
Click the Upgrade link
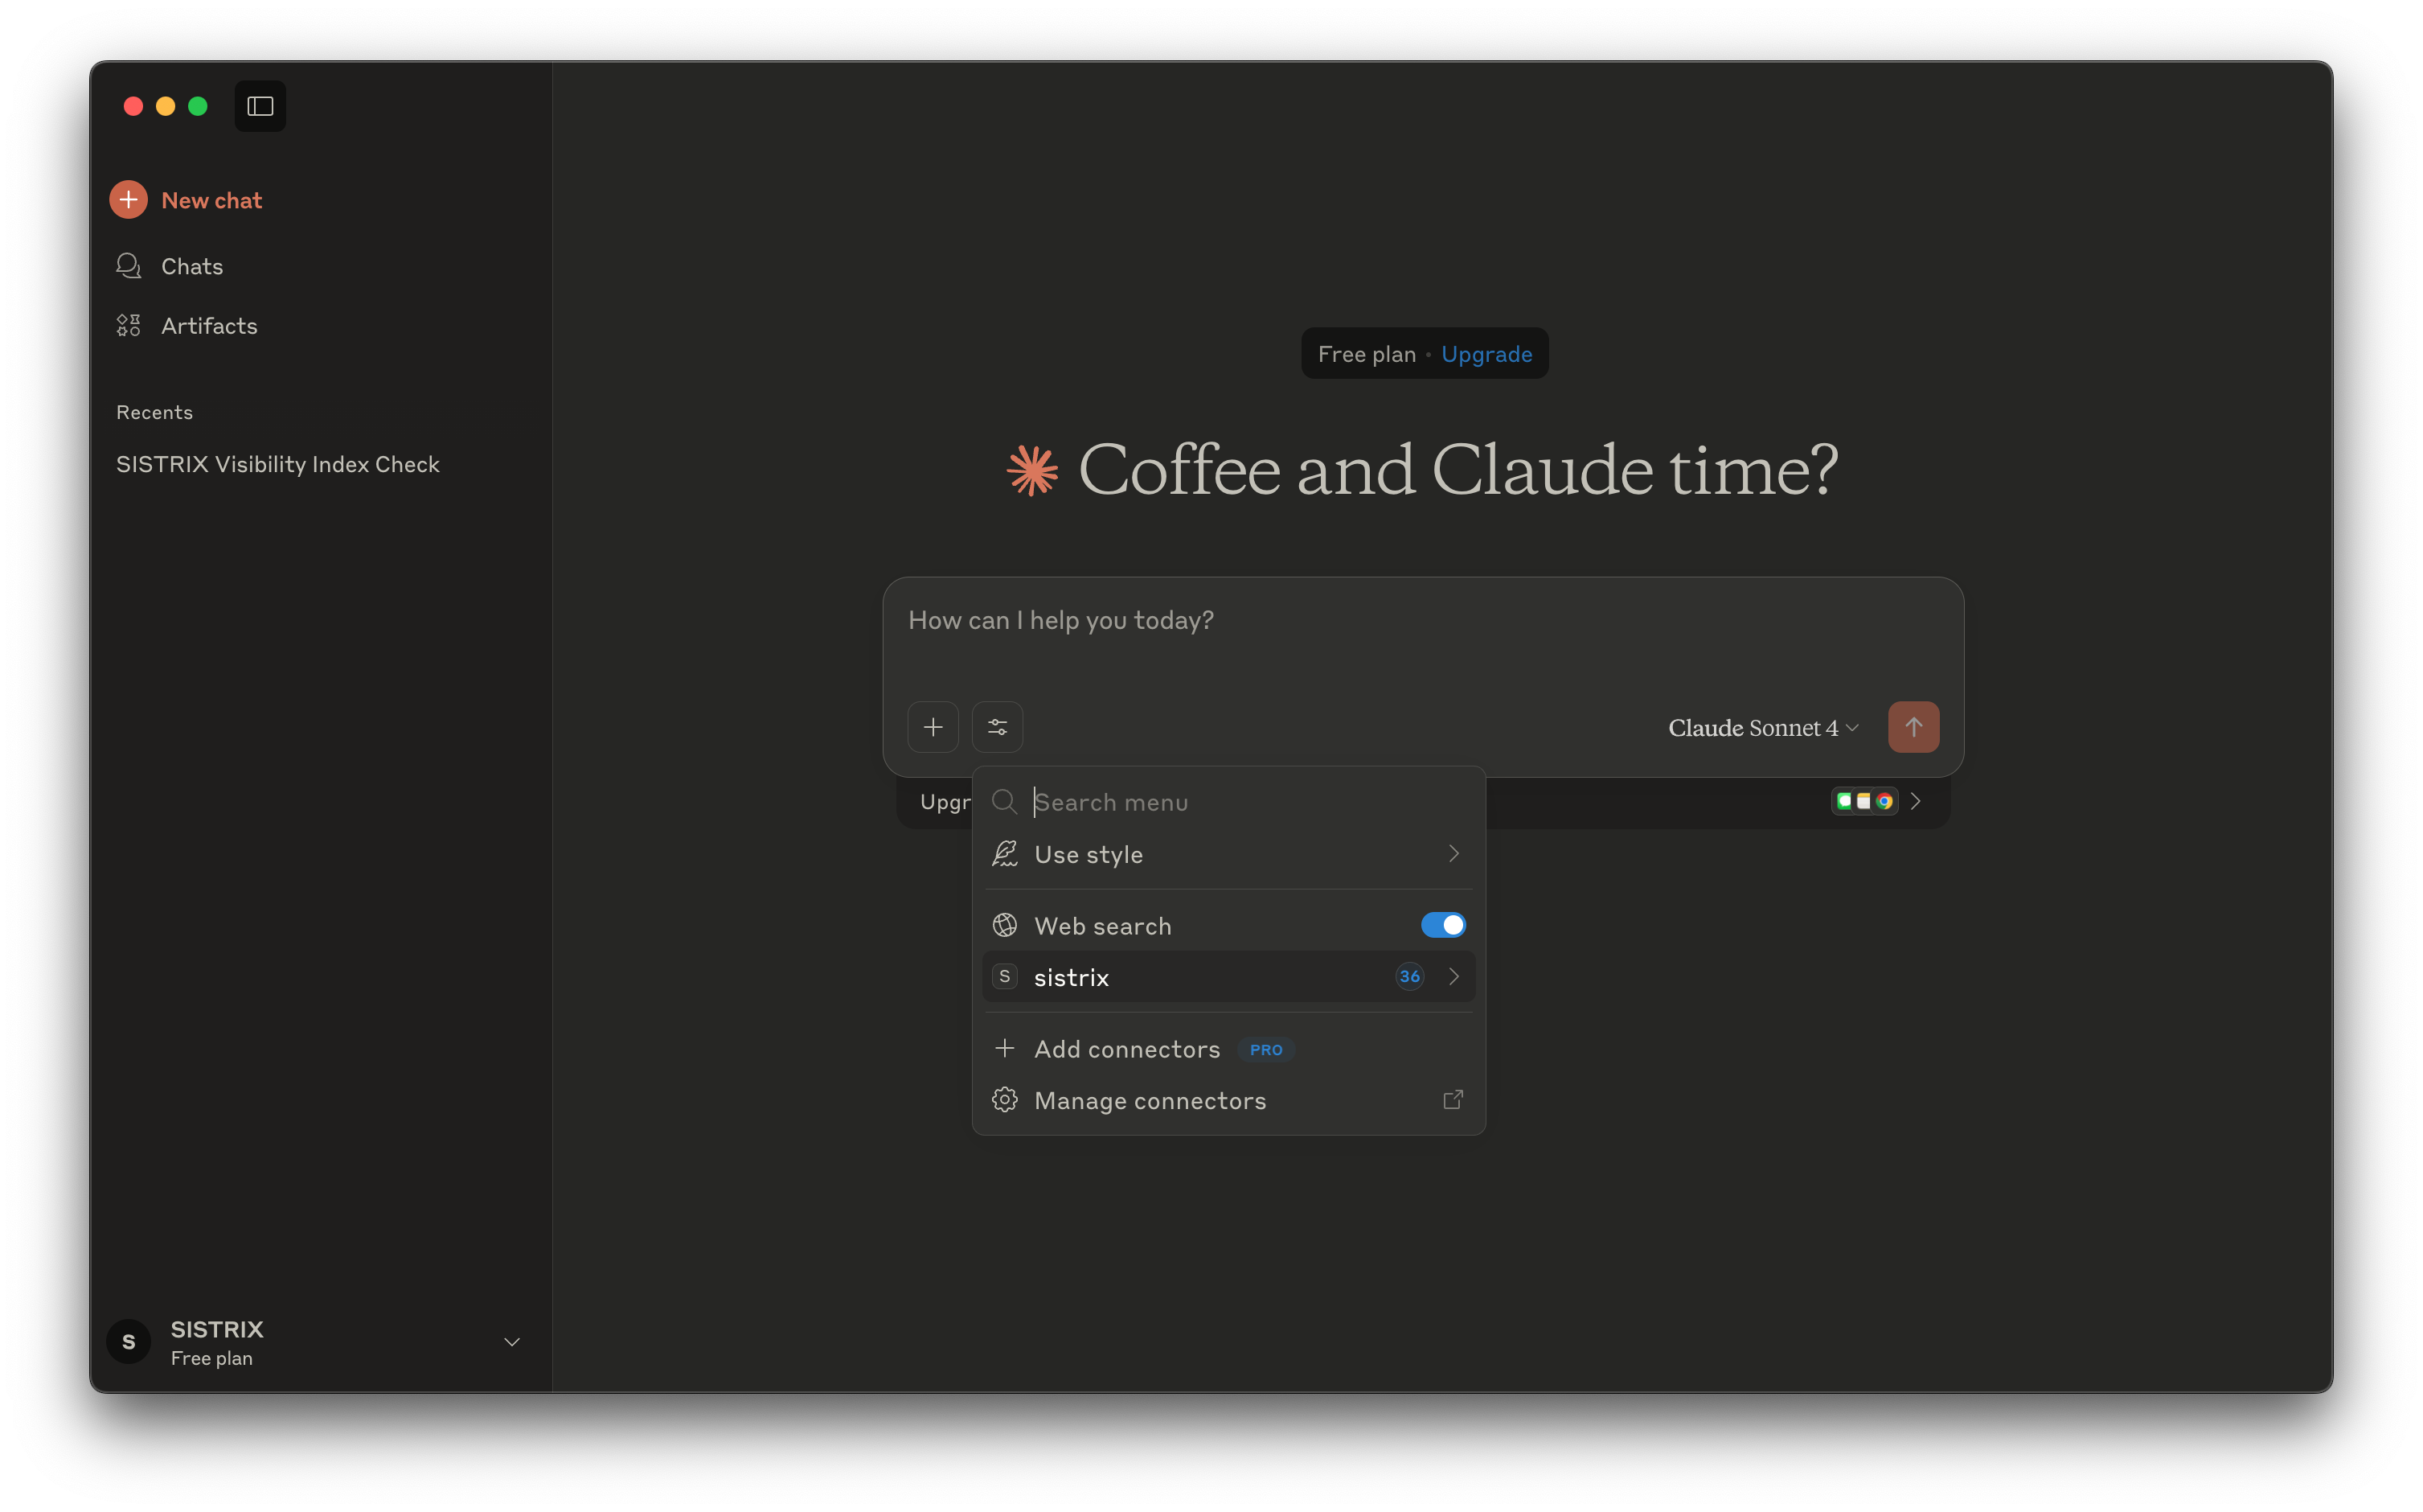[x=1486, y=354]
